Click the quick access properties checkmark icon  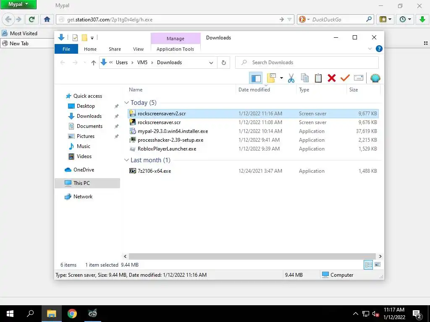[75, 38]
